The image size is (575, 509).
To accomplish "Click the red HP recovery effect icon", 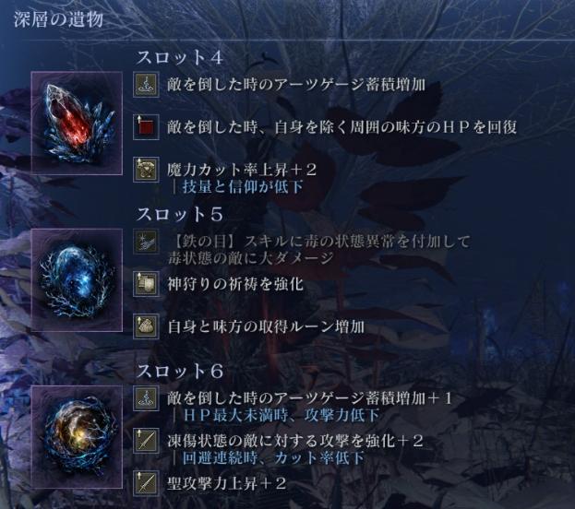I will [x=146, y=127].
